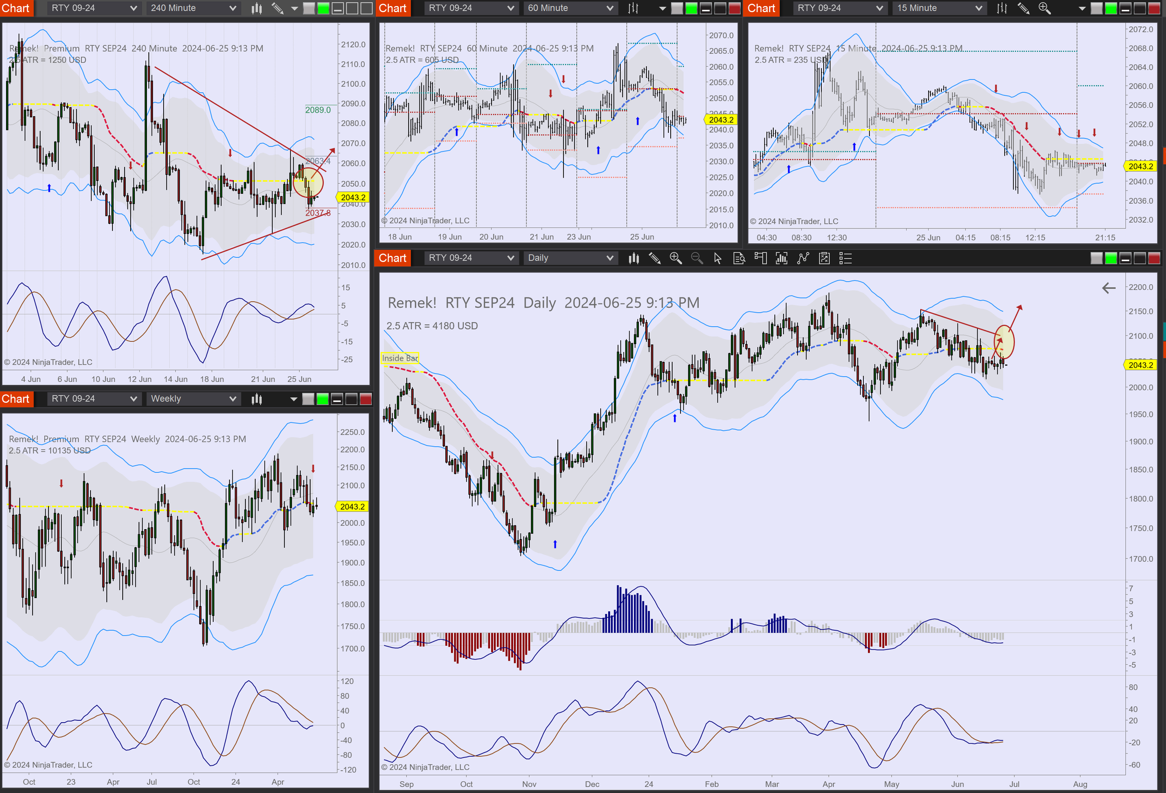The image size is (1166, 793).
Task: Toggle the green status square on the 15 Minute chart
Action: point(1110,8)
